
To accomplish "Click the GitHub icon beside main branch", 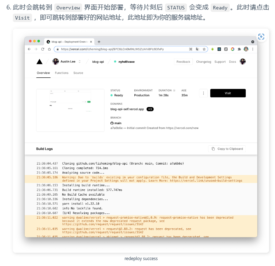I will point(112,123).
